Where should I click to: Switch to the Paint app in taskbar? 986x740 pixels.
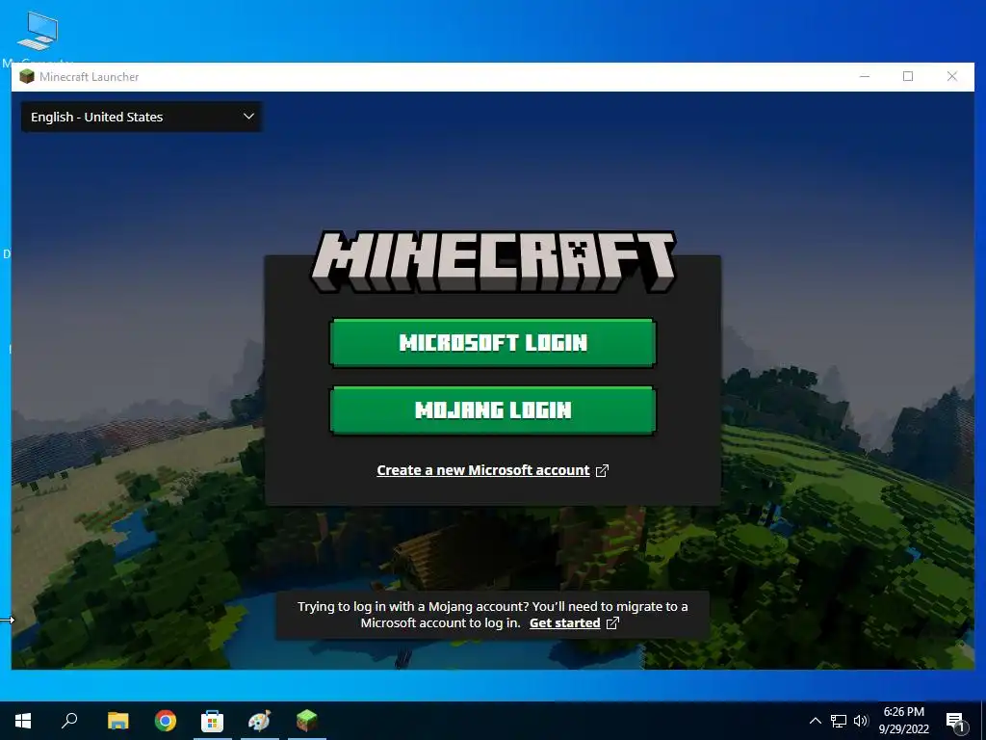click(x=259, y=721)
